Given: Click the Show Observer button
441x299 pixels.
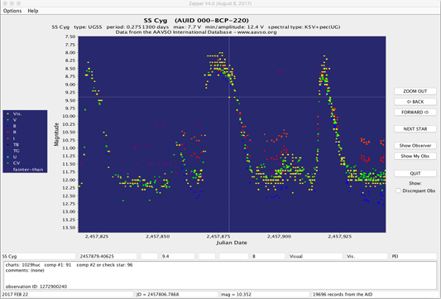Looking at the screenshot, I should [x=415, y=146].
